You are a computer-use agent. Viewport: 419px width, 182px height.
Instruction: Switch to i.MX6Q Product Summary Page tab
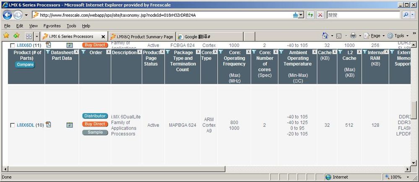[x=142, y=36]
